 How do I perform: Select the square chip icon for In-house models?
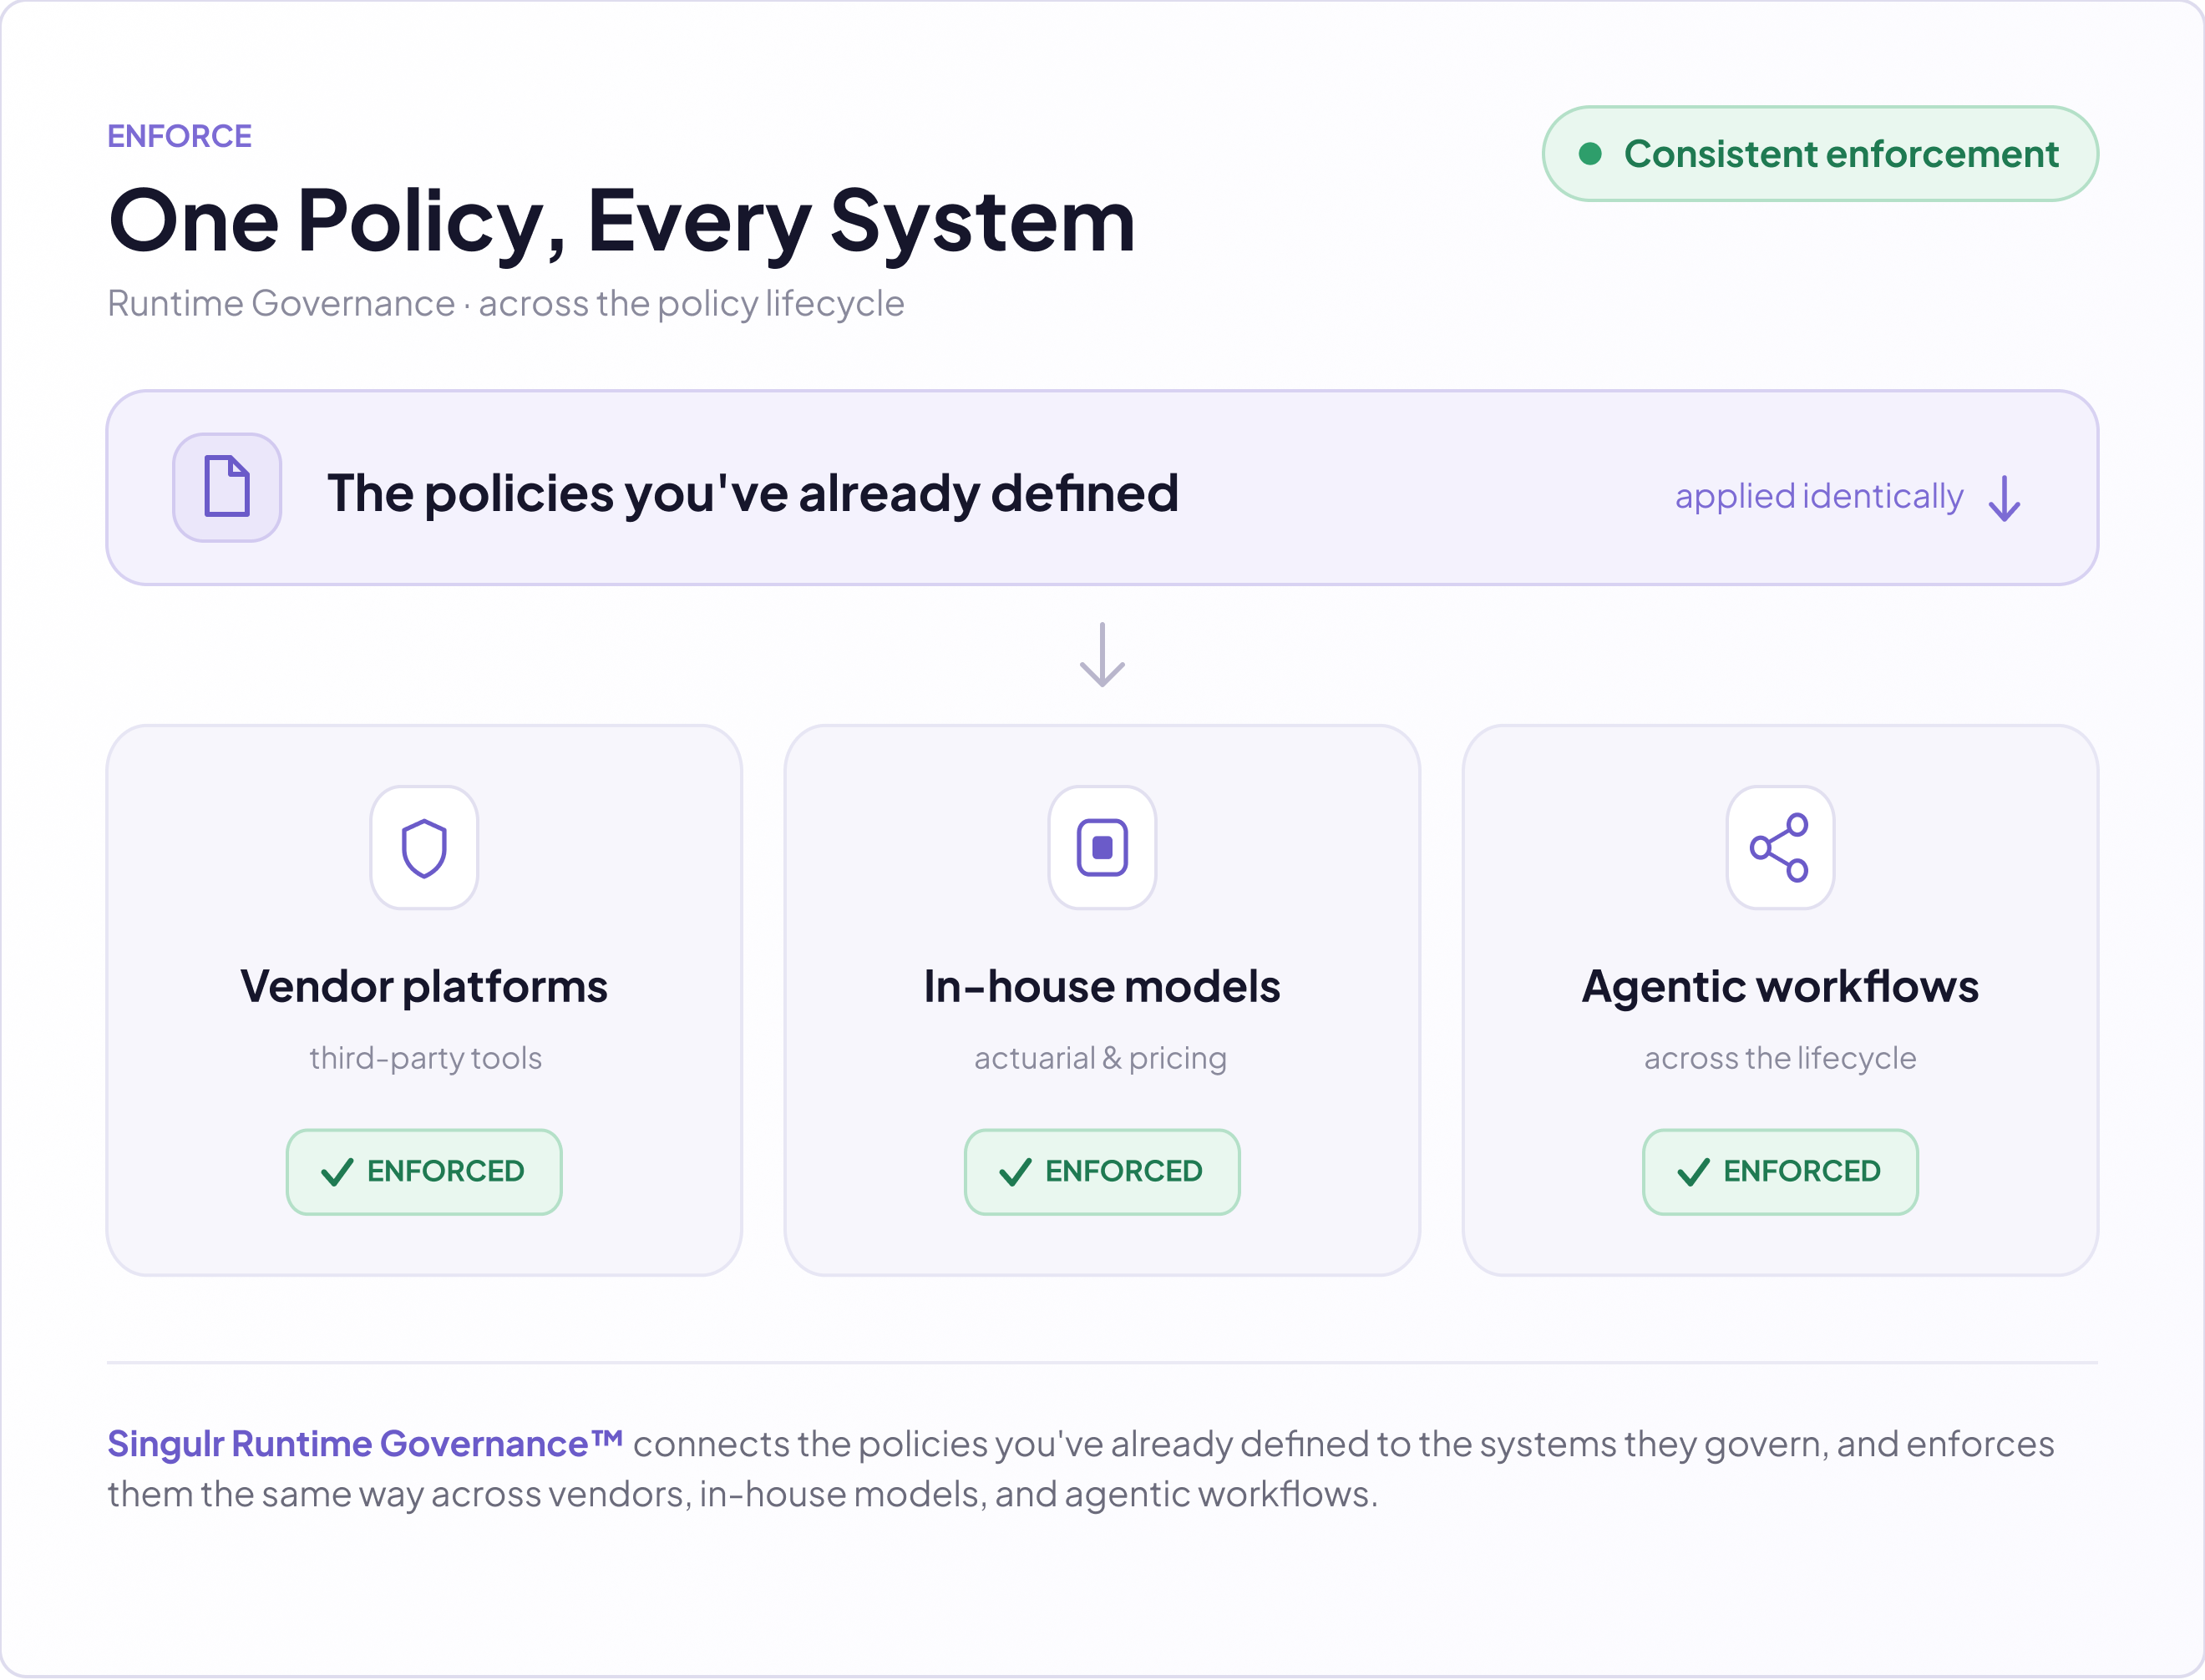point(1102,848)
